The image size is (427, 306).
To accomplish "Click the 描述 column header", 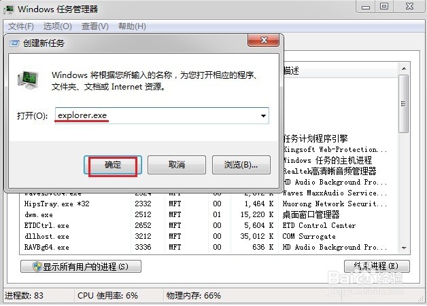I will pos(341,71).
